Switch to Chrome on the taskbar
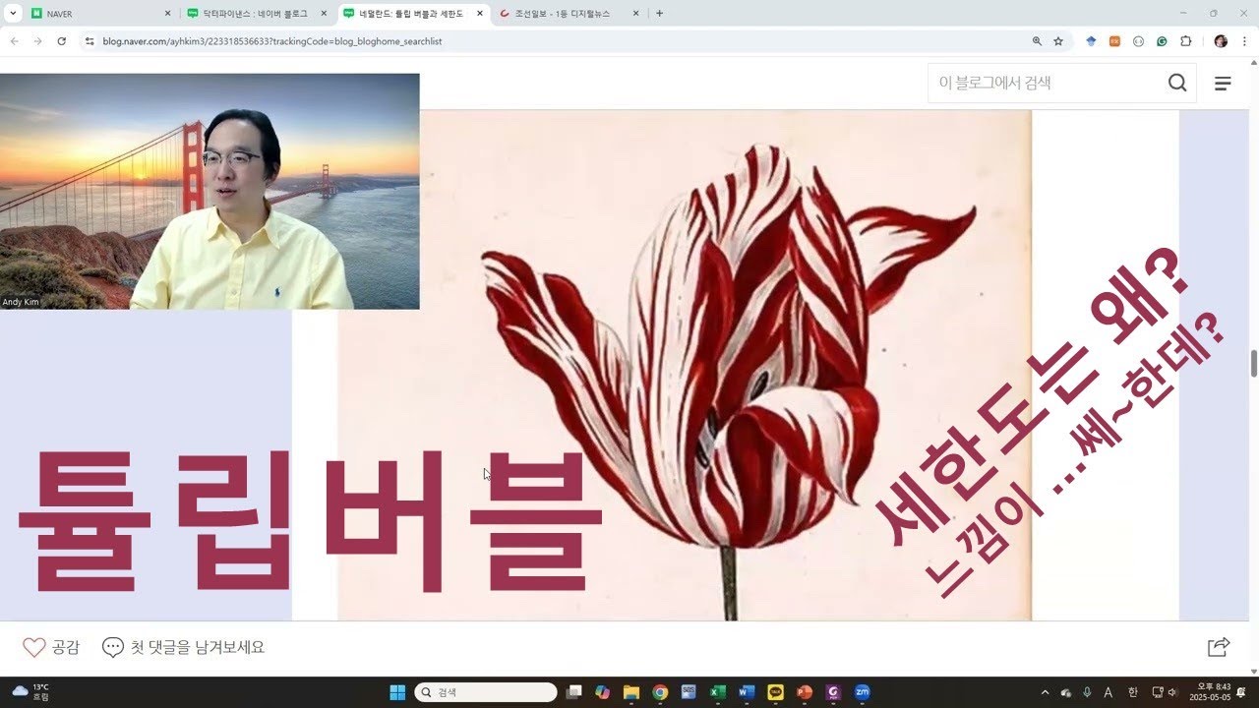1259x708 pixels. 660,692
